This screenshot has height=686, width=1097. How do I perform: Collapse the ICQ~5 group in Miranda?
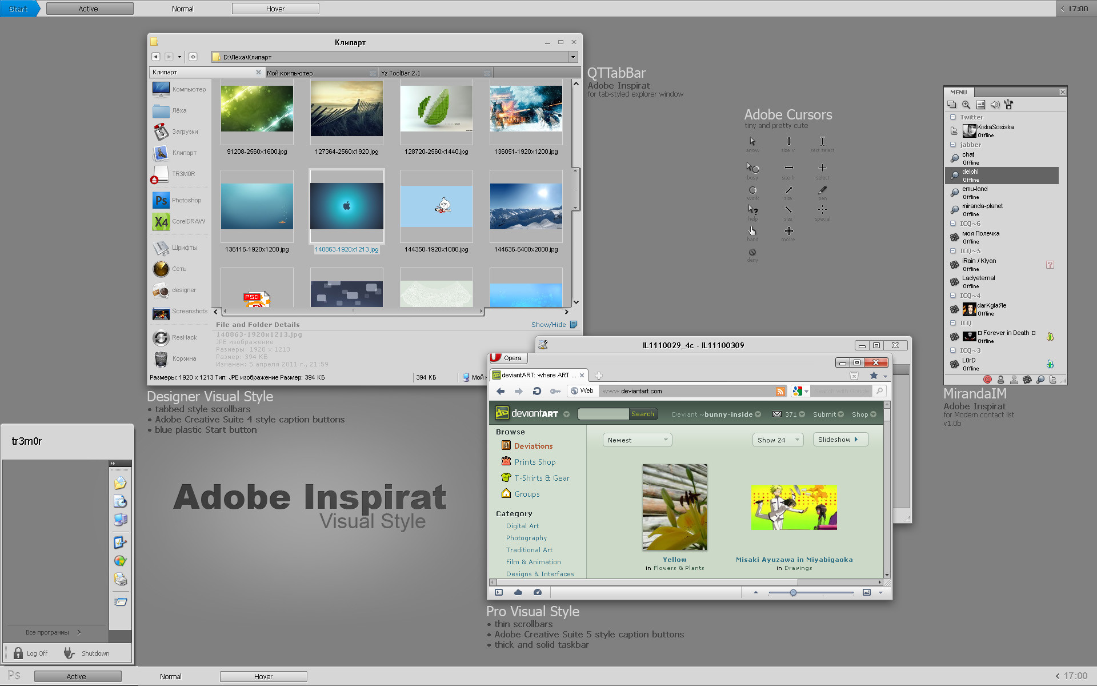(x=952, y=251)
